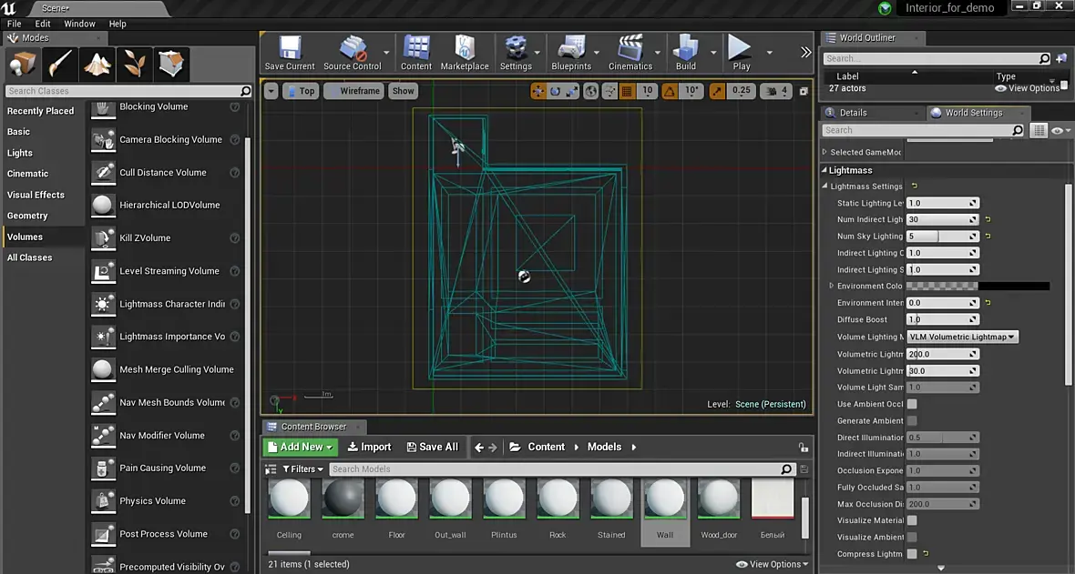Toggle the Compress Lightmaps checkbox
The height and width of the screenshot is (574, 1075).
tap(912, 554)
